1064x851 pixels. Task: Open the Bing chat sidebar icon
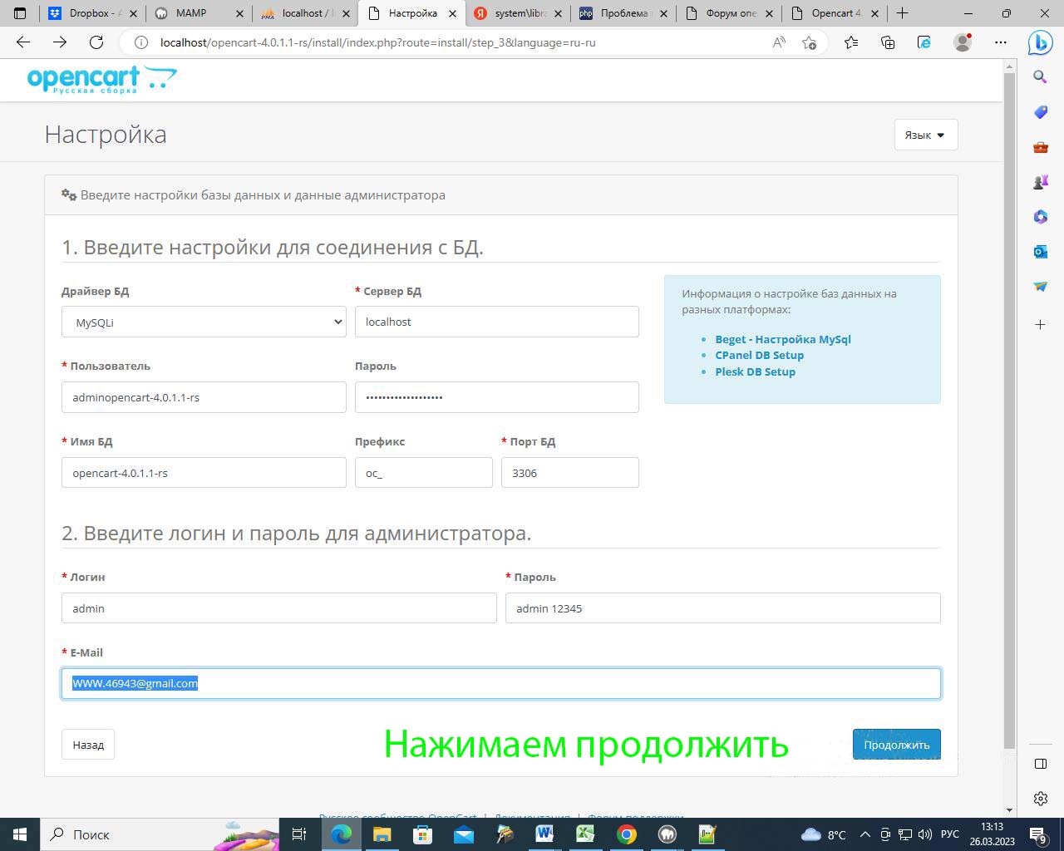pyautogui.click(x=1040, y=42)
